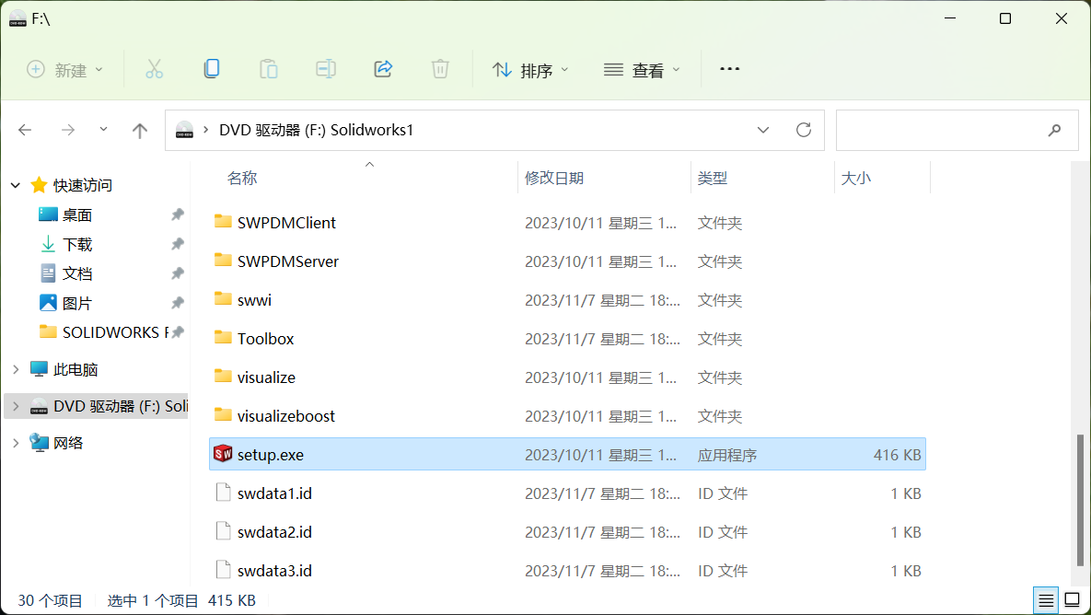Open the 查看 view menu
The image size is (1091, 615).
642,70
